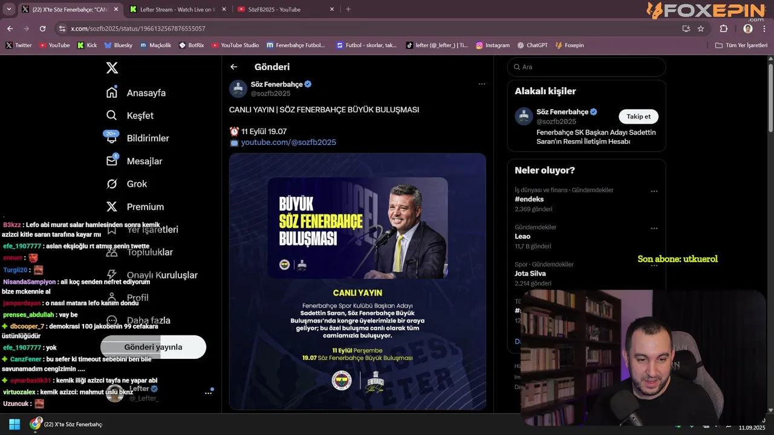Open account menu dots next to Lefter
This screenshot has width=774, height=435.
[x=208, y=393]
